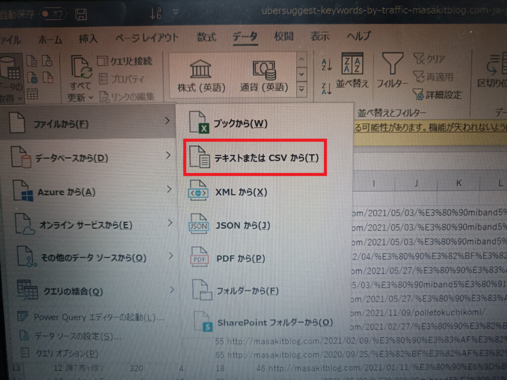Click すべて更新 refresh all icon

coord(81,67)
